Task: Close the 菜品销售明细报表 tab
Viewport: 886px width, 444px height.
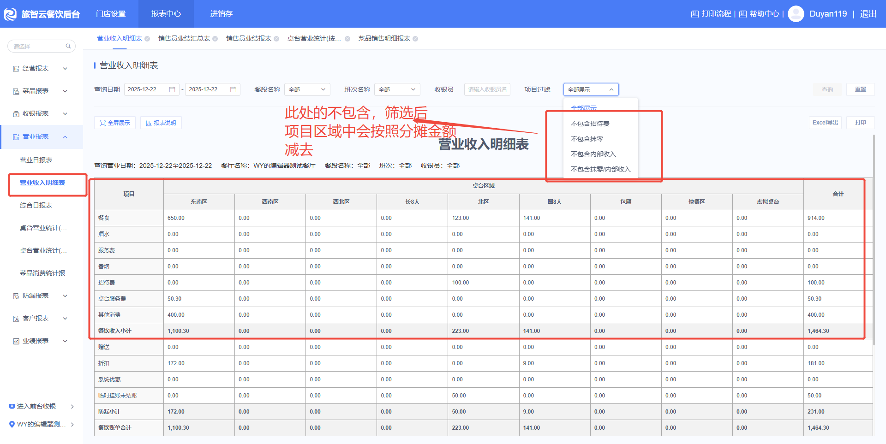Action: [415, 39]
